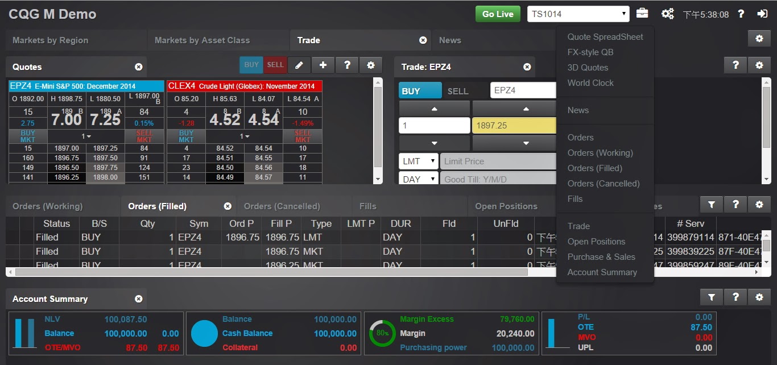Select FX-style QB from menu
The height and width of the screenshot is (365, 777).
[590, 52]
